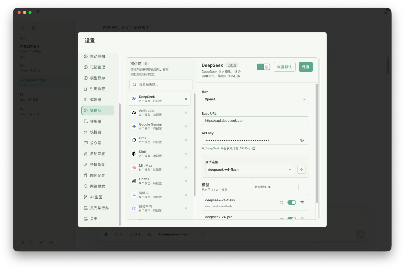
Task: Toggle sidebar panel icon in title bar
Action: point(38,12)
